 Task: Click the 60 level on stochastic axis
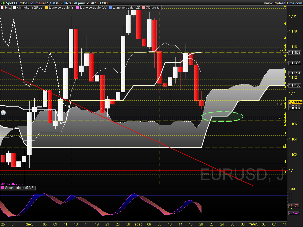pyautogui.click(x=291, y=201)
